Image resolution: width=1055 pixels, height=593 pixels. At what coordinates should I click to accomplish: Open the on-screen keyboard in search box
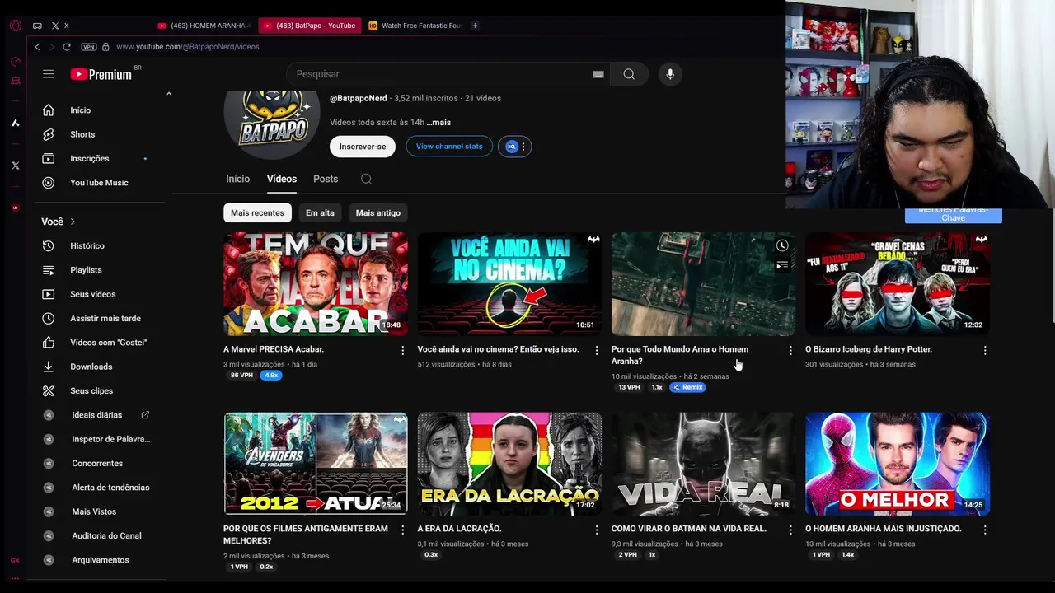tap(598, 74)
